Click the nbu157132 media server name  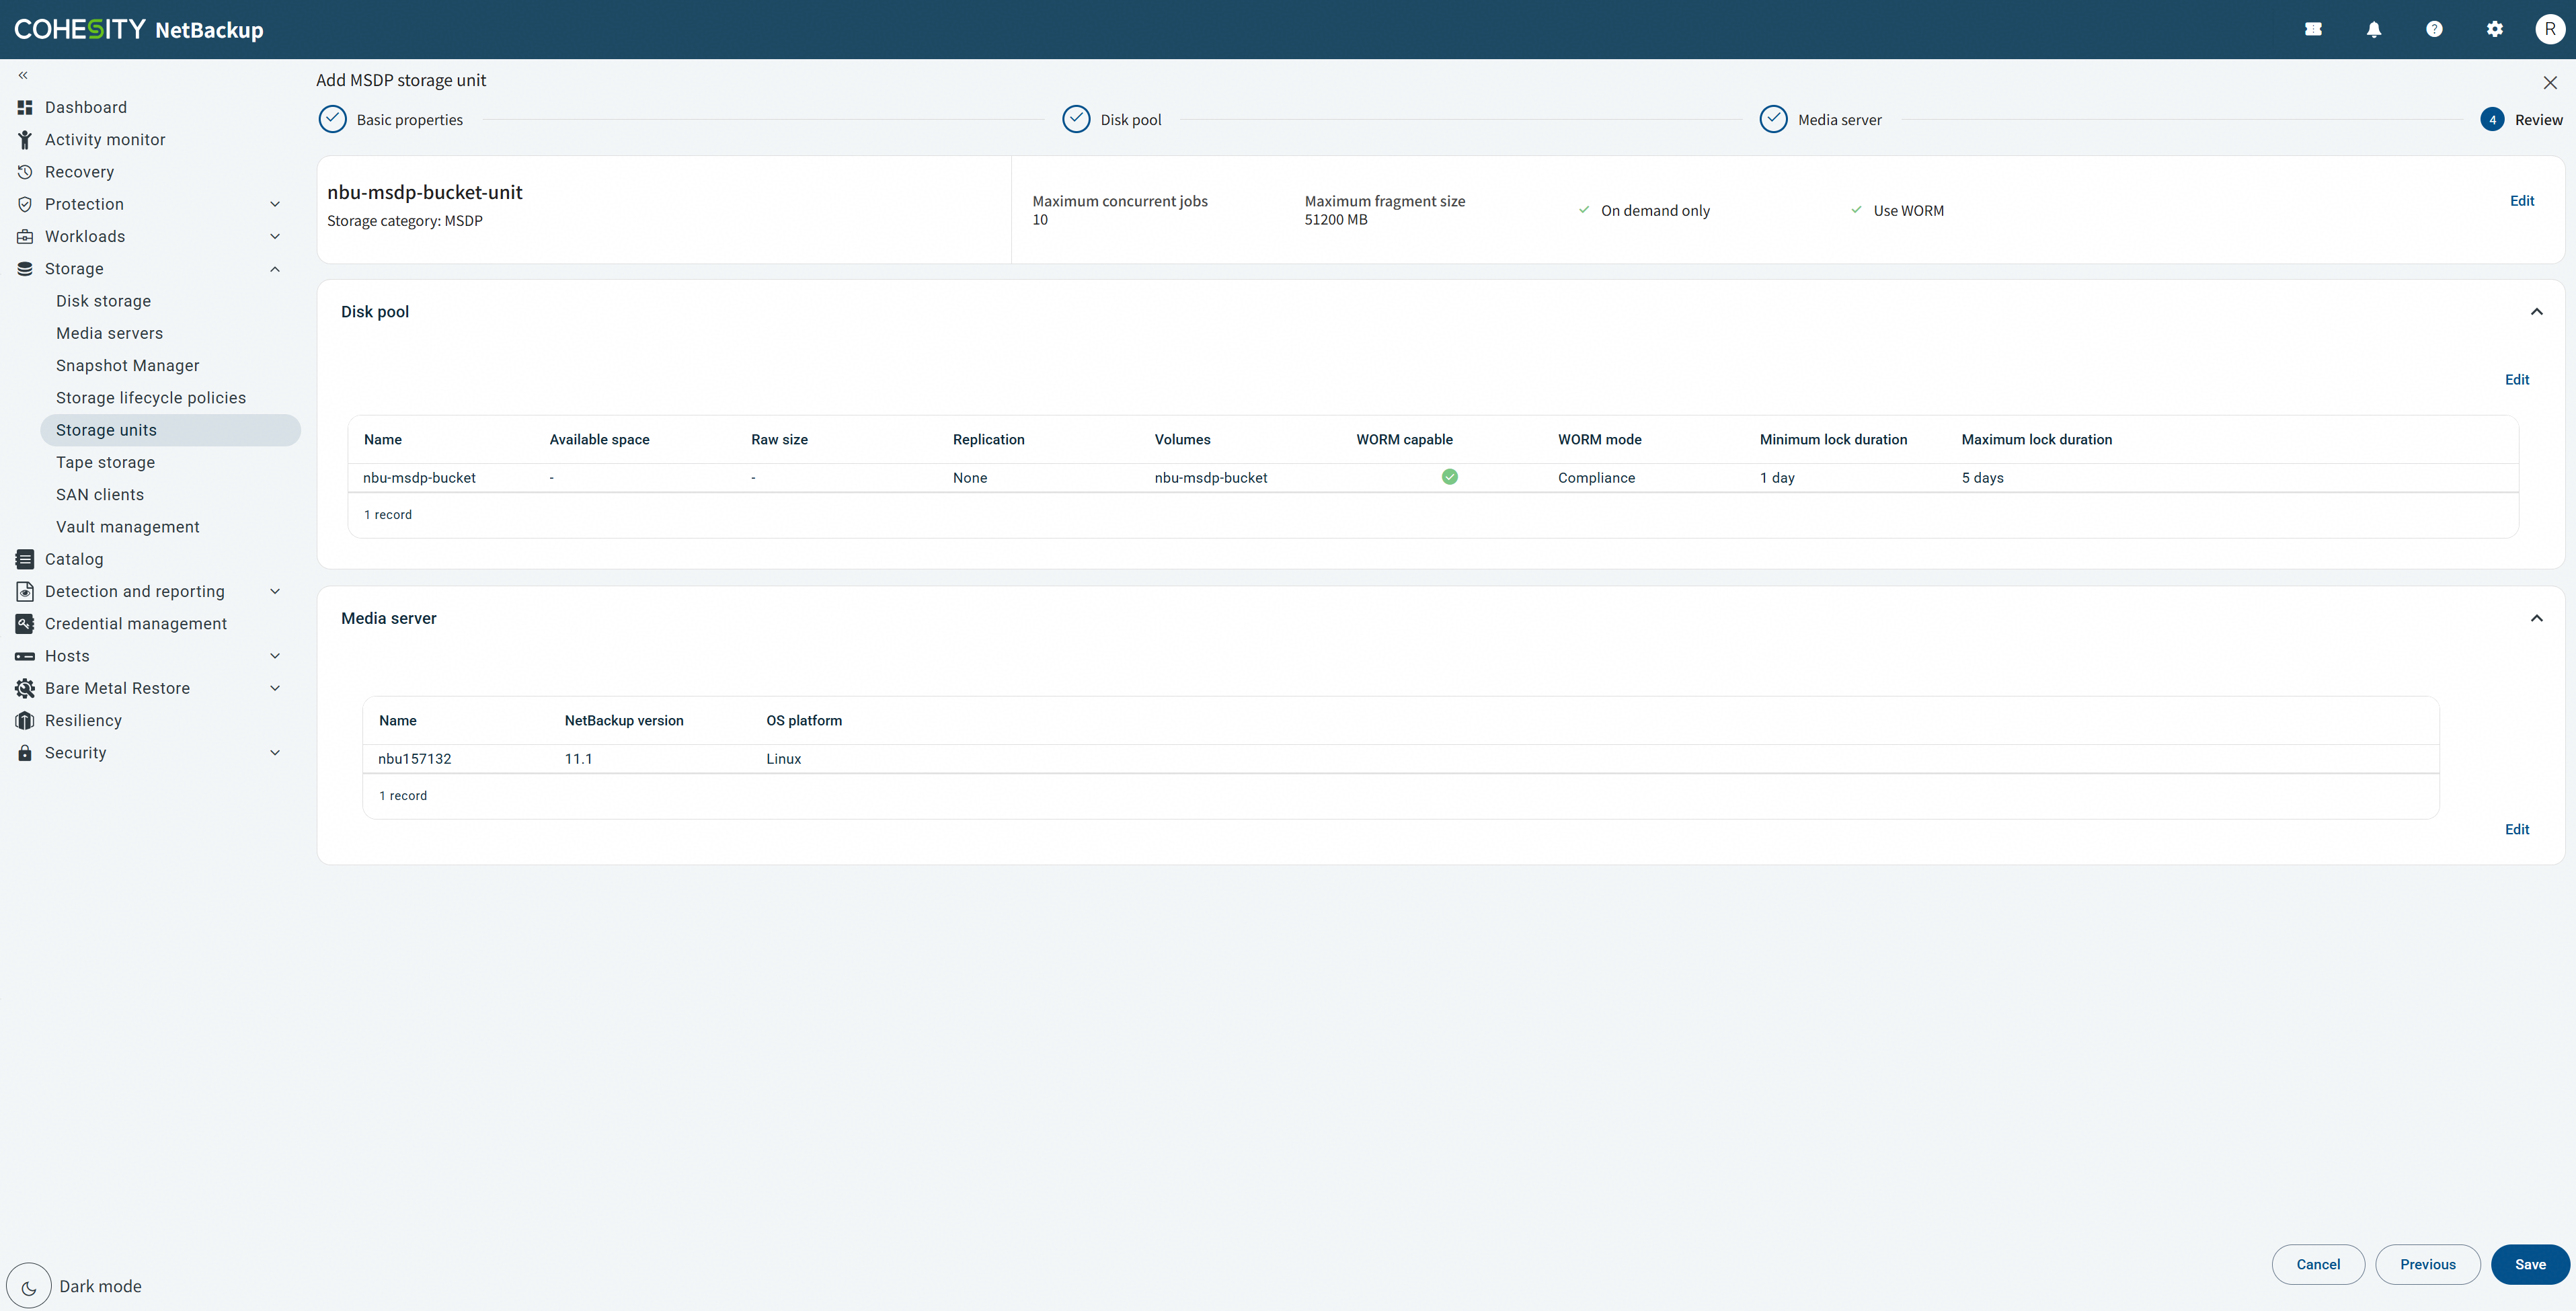tap(415, 759)
